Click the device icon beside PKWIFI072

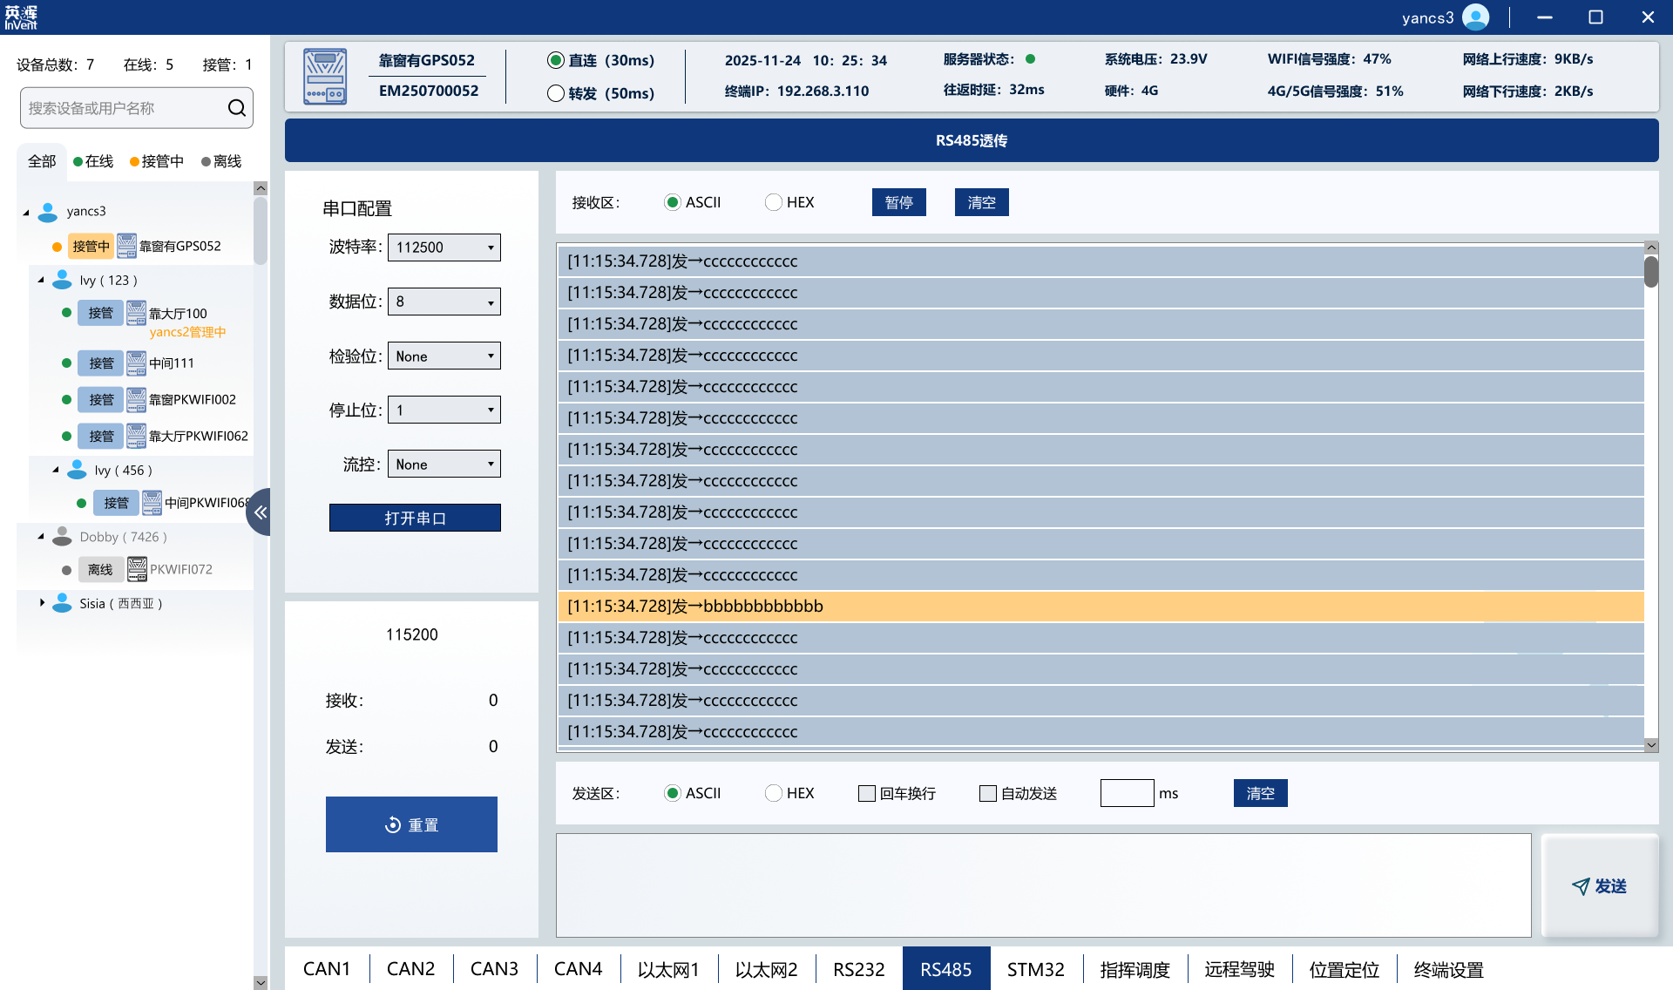point(137,569)
